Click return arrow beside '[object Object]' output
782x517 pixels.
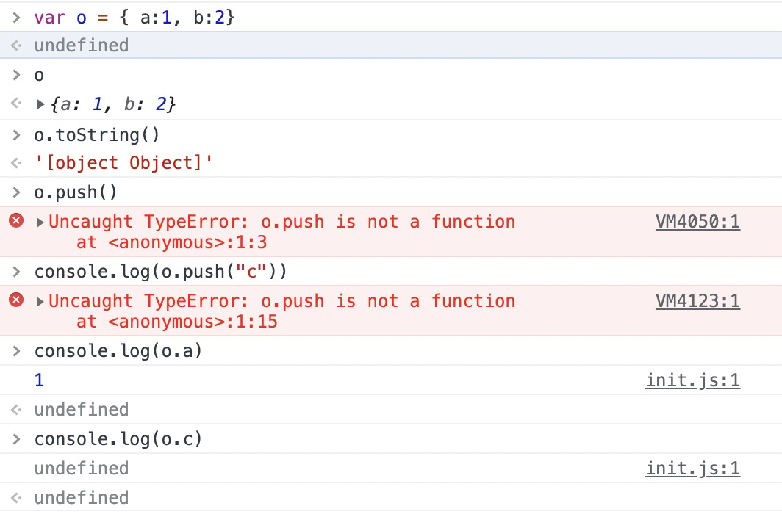coord(16,163)
